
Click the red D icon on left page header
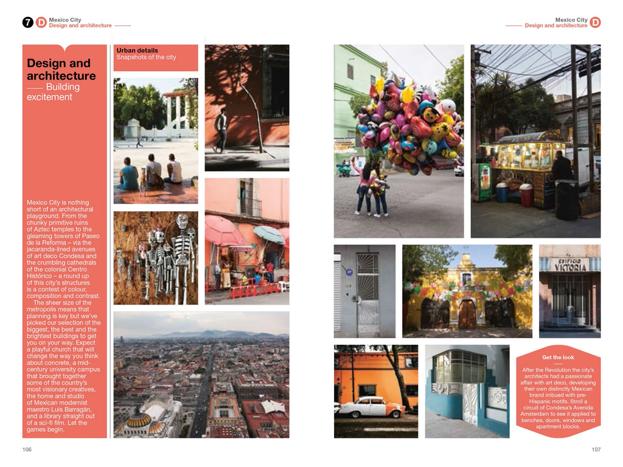tap(41, 22)
